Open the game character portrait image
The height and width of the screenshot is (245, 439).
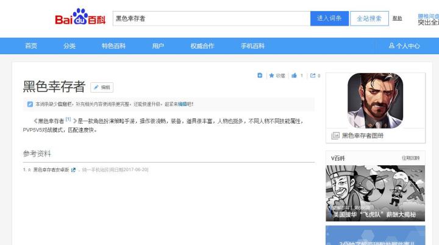[375, 101]
